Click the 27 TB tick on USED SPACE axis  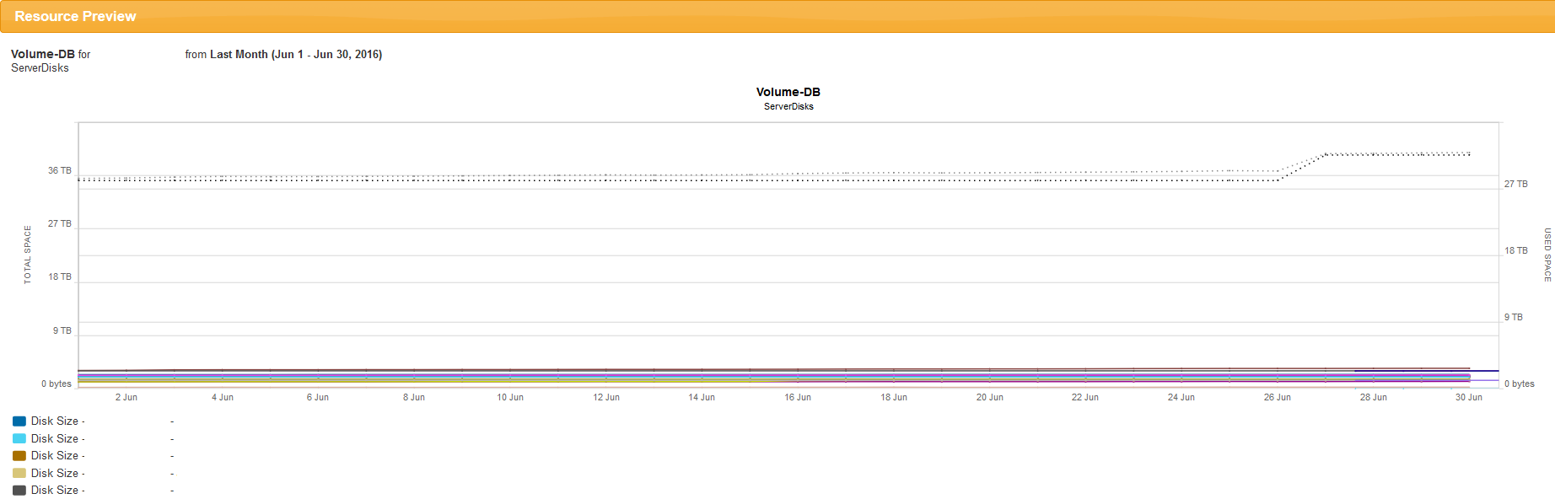(1516, 185)
